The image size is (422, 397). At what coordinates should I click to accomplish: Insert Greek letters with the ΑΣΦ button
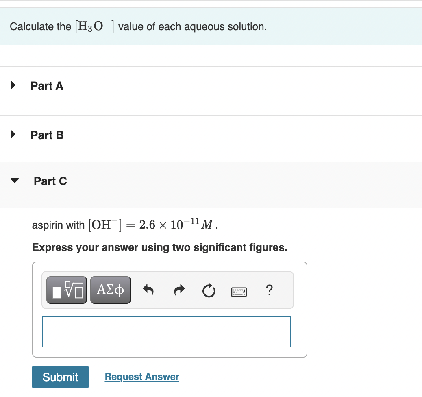110,290
